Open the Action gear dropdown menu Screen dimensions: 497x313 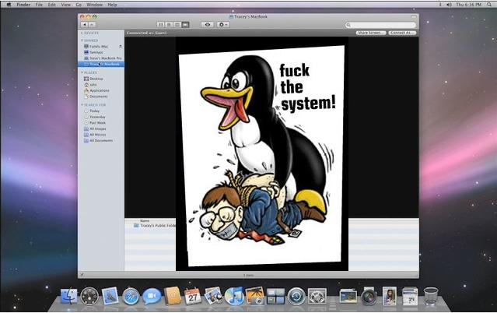222,24
